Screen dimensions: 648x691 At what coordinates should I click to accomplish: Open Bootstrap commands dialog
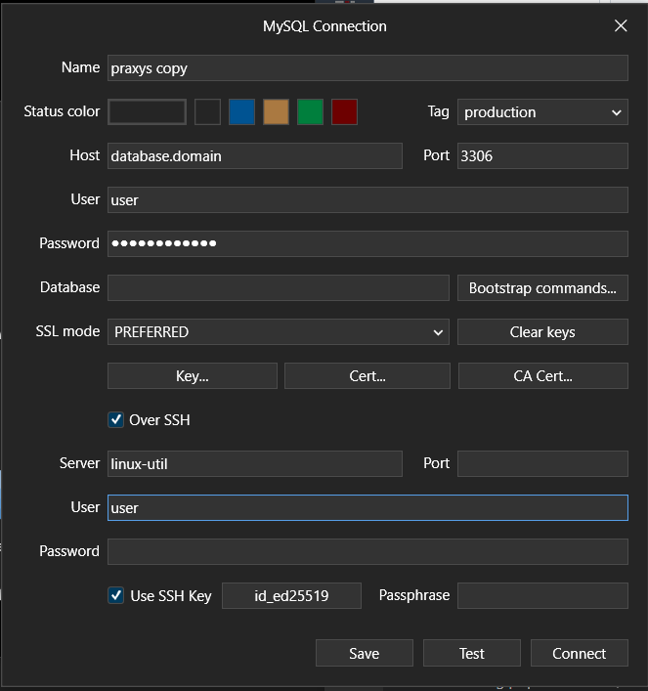[542, 287]
